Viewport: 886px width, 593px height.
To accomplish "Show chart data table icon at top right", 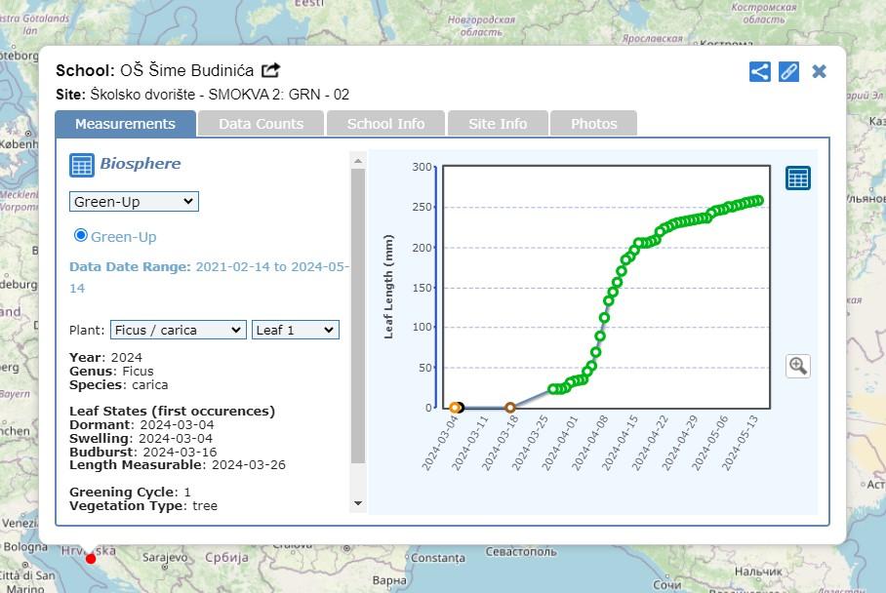I will point(797,178).
